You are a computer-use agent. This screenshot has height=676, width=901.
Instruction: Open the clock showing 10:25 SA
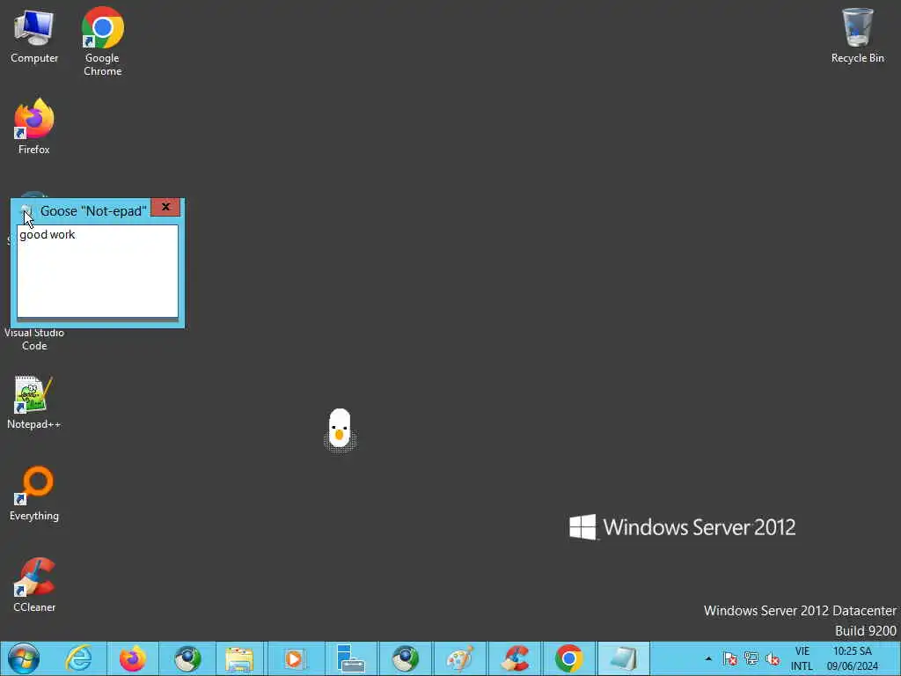853,658
